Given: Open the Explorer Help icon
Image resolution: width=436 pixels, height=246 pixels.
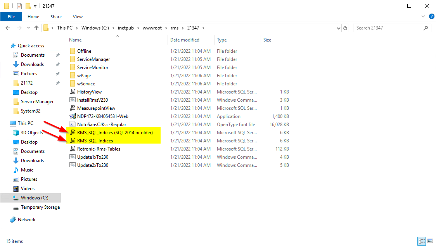Looking at the screenshot, I should coord(432,16).
